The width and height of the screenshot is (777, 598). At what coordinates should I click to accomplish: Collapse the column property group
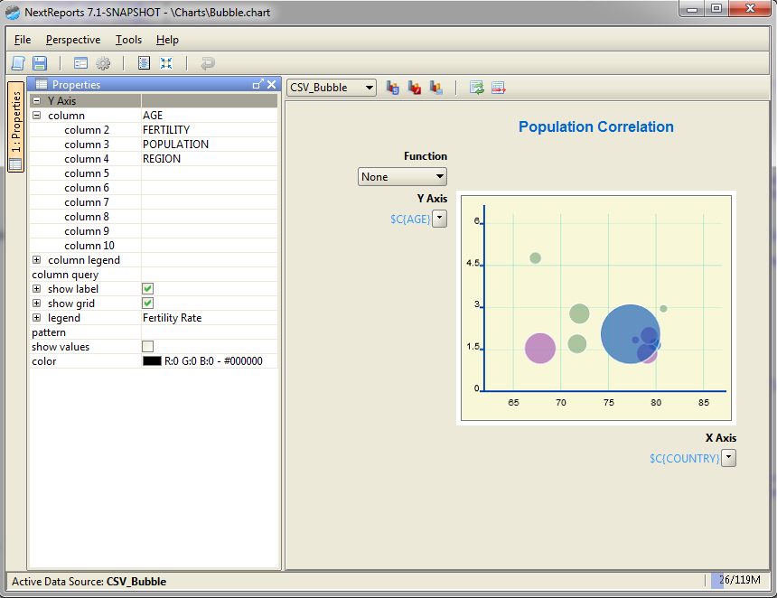pos(36,115)
